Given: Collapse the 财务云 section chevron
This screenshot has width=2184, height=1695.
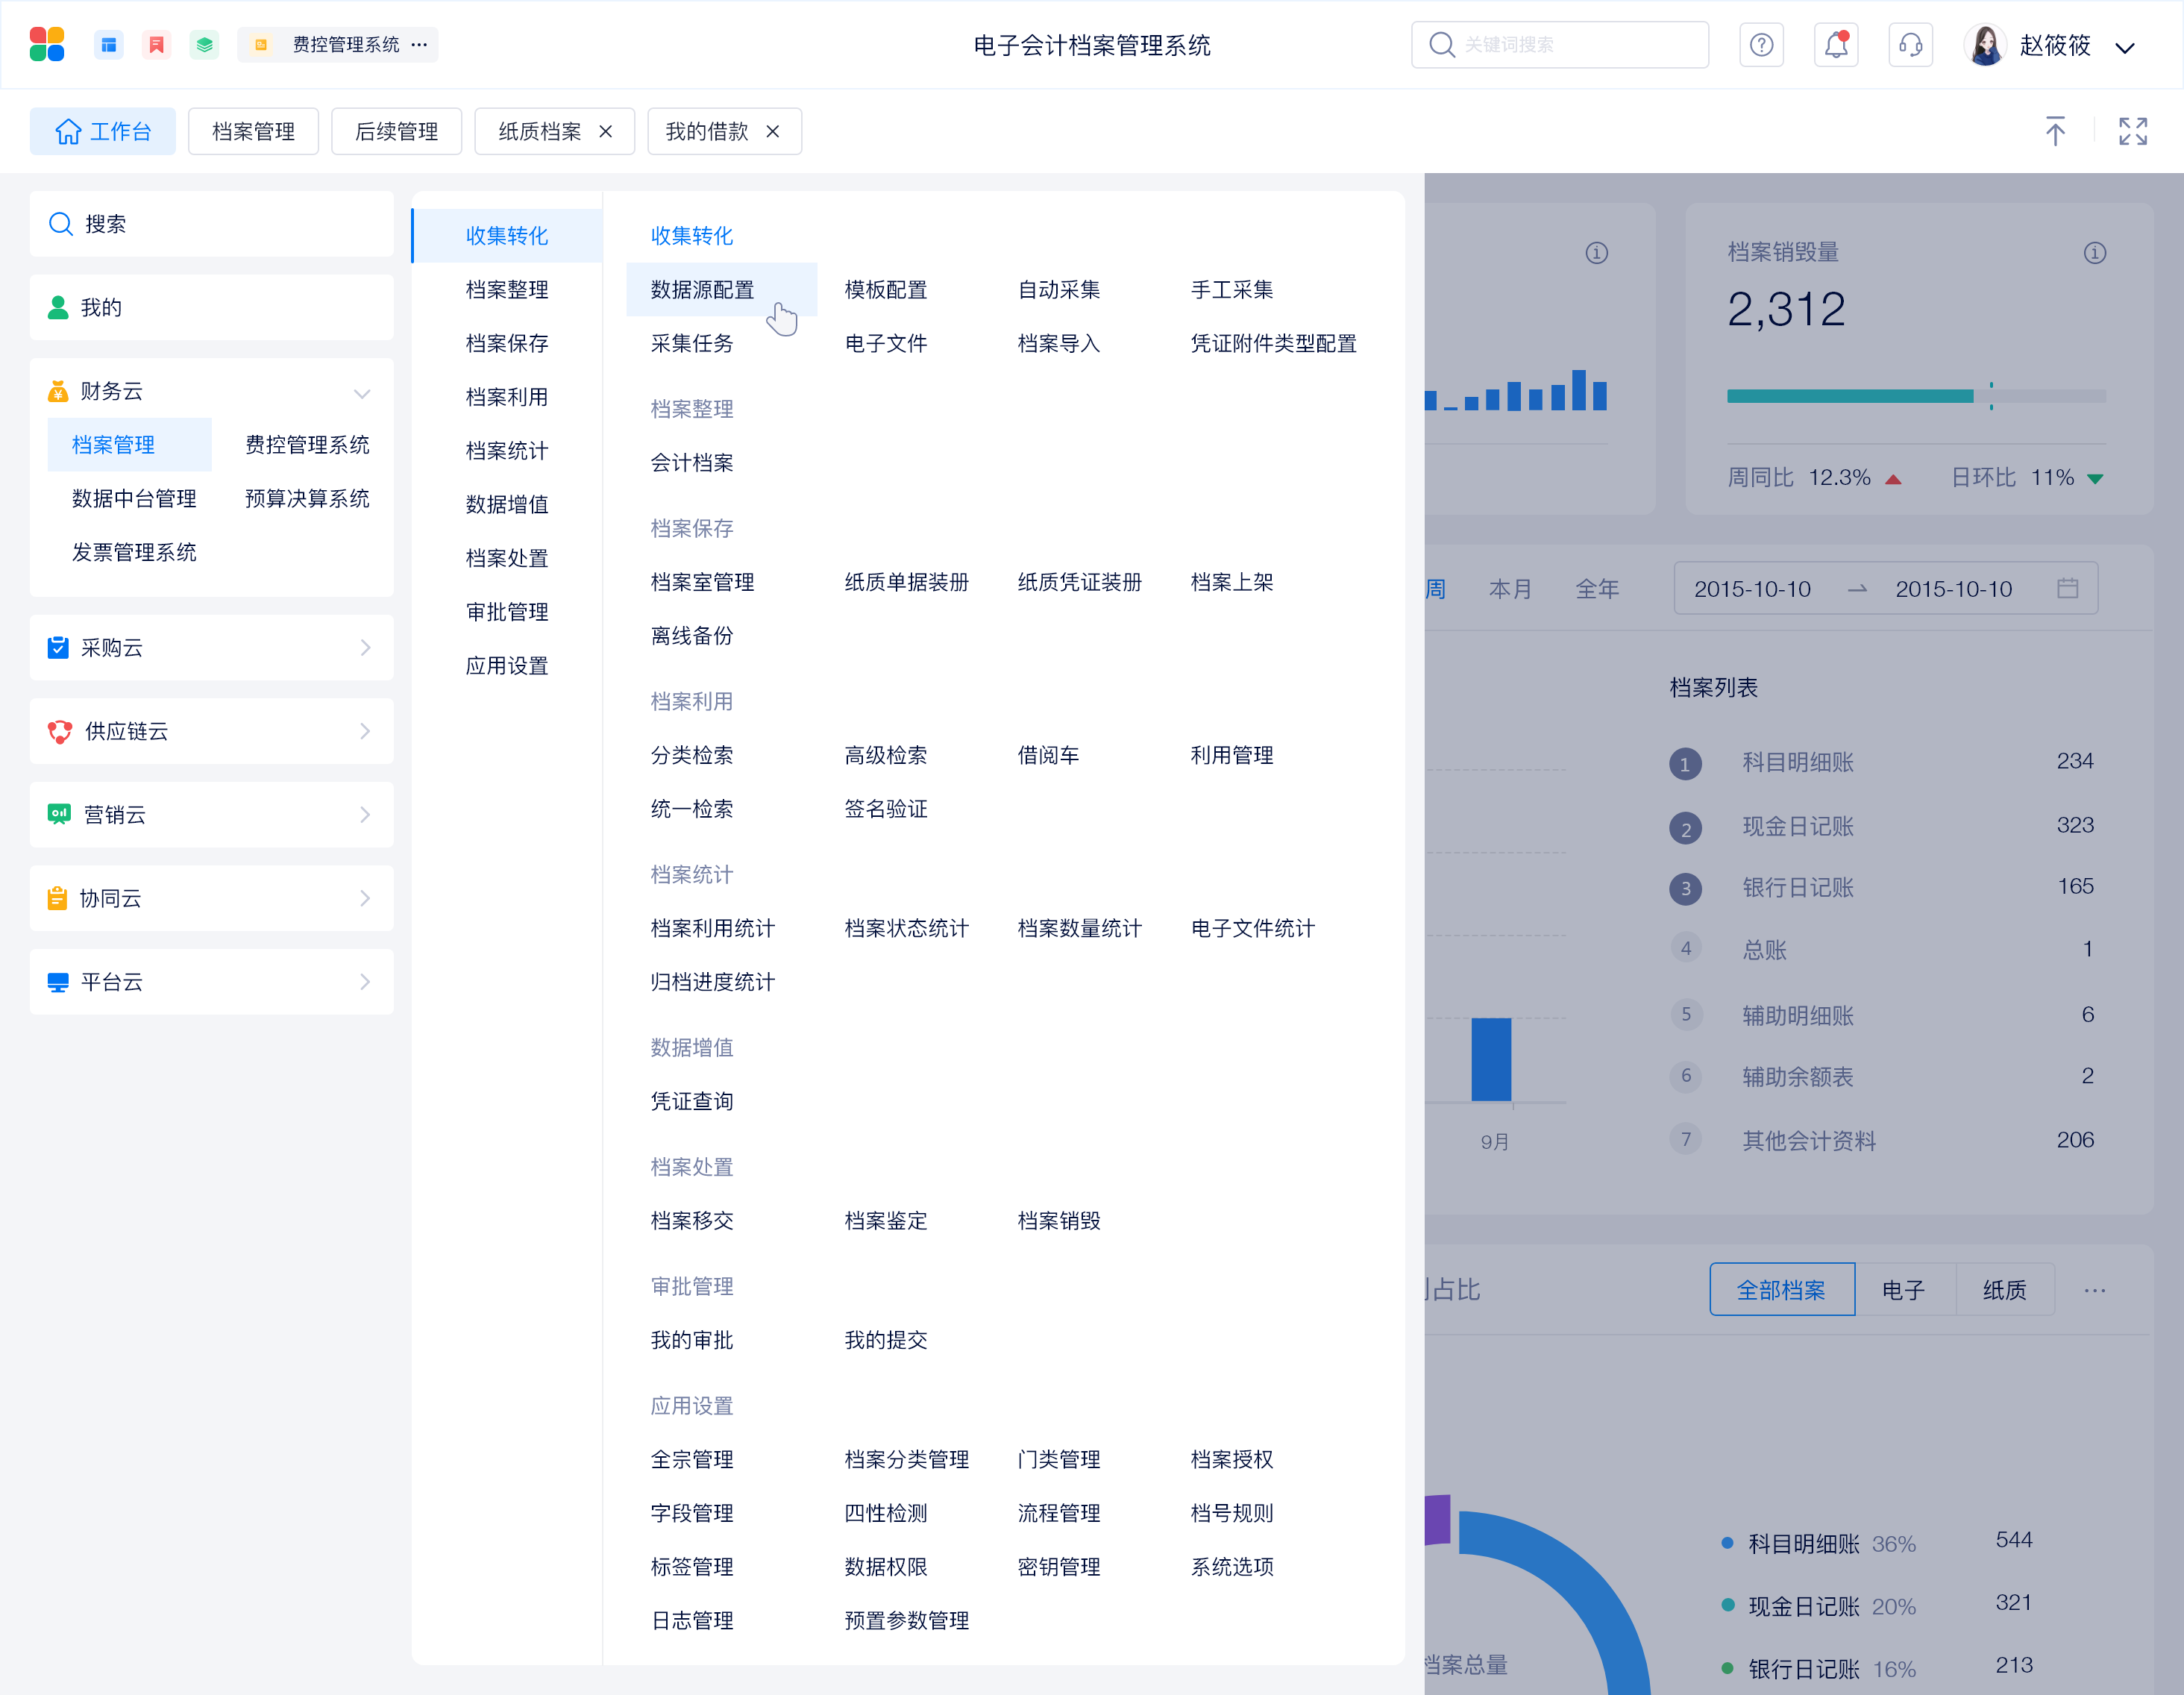Looking at the screenshot, I should coord(362,393).
